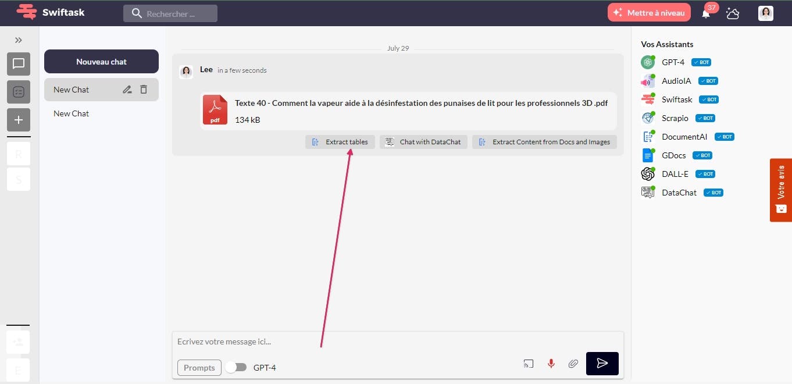
Task: Expand the left sidebar with double chevron
Action: click(x=19, y=40)
